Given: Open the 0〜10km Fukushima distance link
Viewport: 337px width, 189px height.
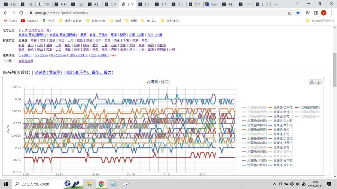Looking at the screenshot, I should coord(25,55).
